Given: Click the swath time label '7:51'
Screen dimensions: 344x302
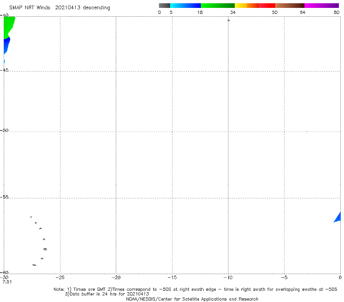Looking at the screenshot, I should coord(7,282).
